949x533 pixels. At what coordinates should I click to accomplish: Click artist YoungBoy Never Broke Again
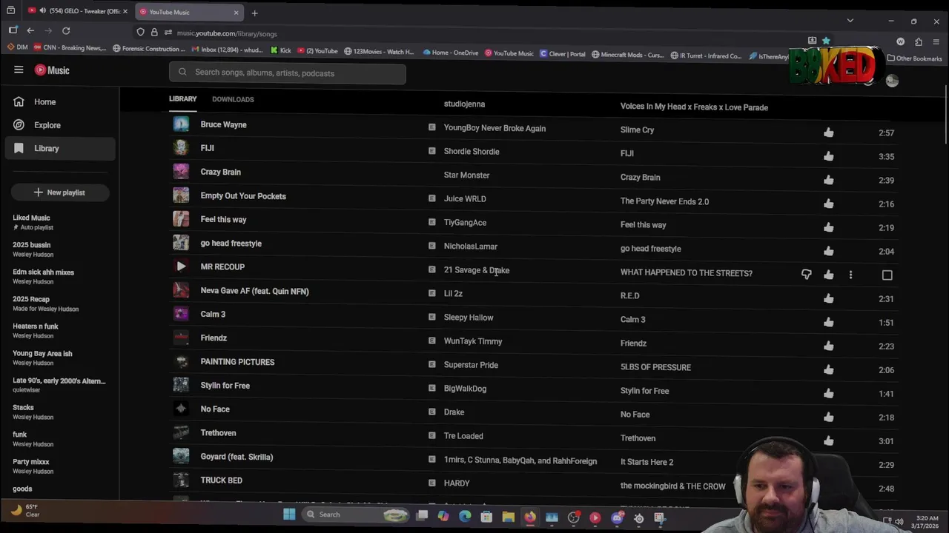pyautogui.click(x=495, y=128)
